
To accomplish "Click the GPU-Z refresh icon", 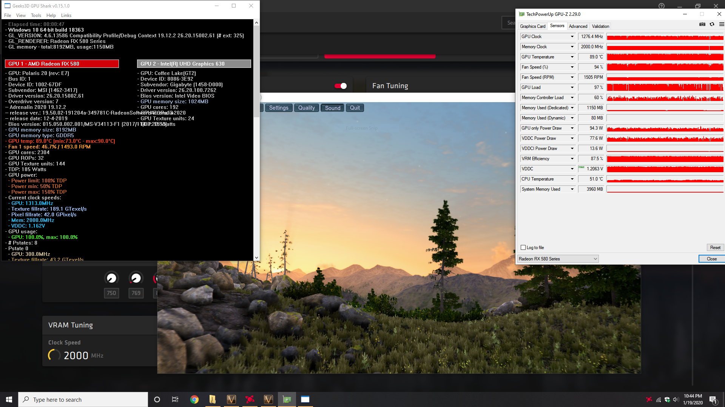I will [712, 24].
